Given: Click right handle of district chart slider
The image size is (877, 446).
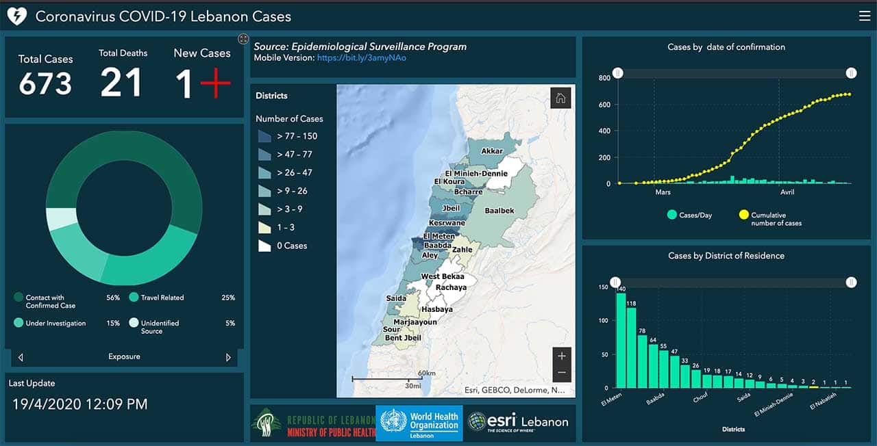Looking at the screenshot, I should [x=851, y=282].
